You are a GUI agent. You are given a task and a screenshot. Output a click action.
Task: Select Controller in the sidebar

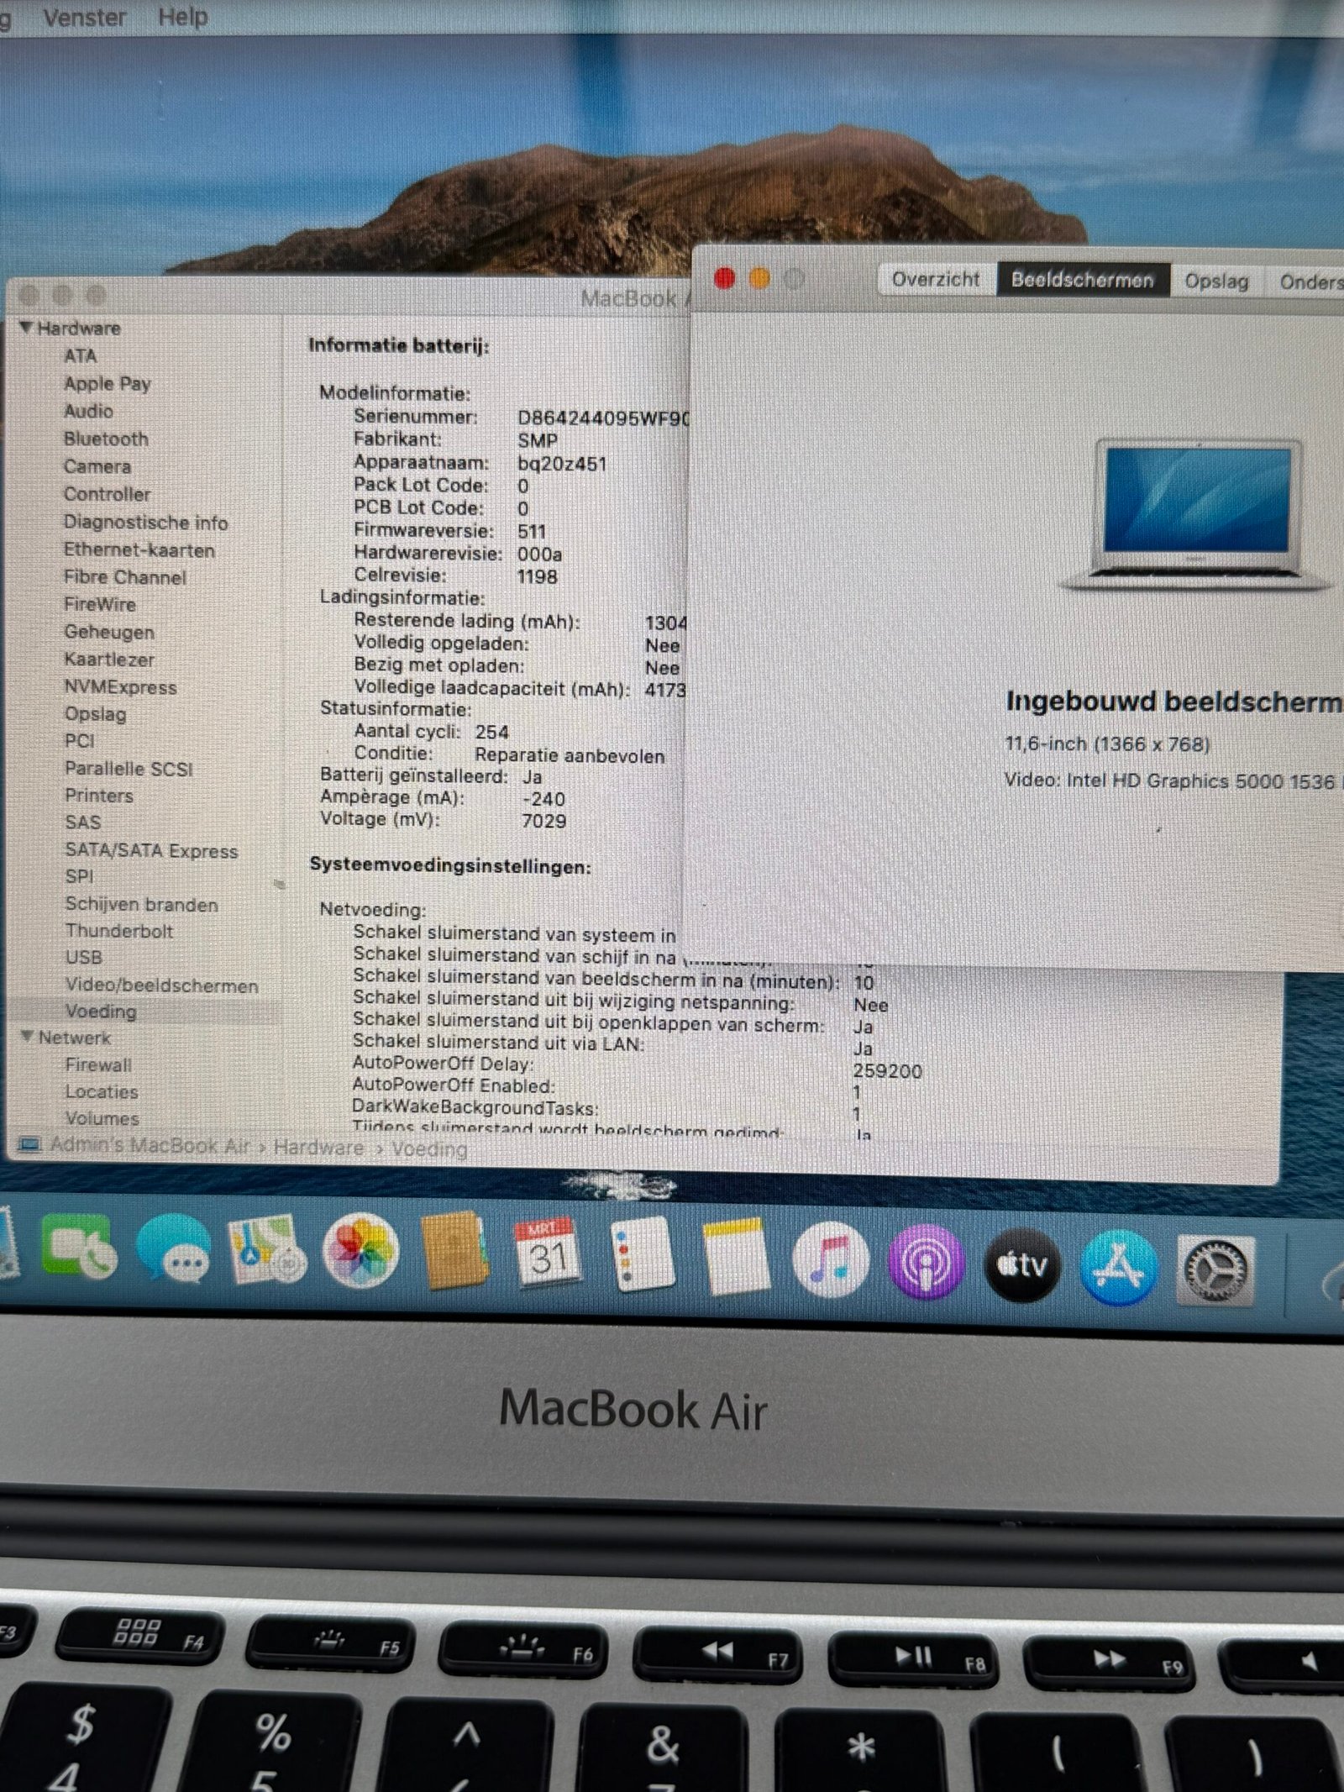tap(108, 494)
